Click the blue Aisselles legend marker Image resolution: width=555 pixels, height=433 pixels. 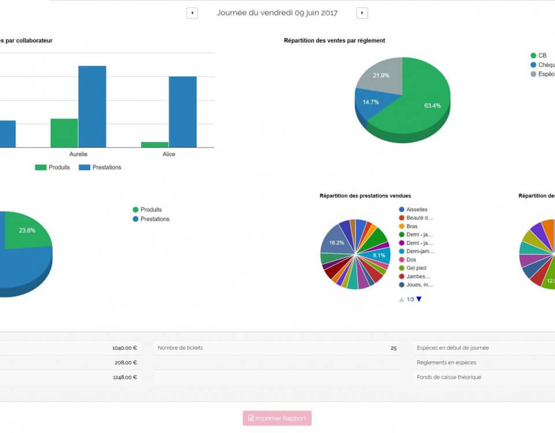(x=402, y=210)
